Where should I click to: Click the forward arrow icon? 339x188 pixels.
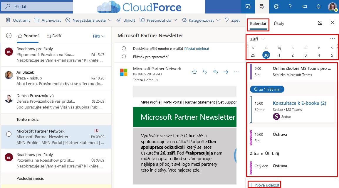pyautogui.click(x=226, y=72)
